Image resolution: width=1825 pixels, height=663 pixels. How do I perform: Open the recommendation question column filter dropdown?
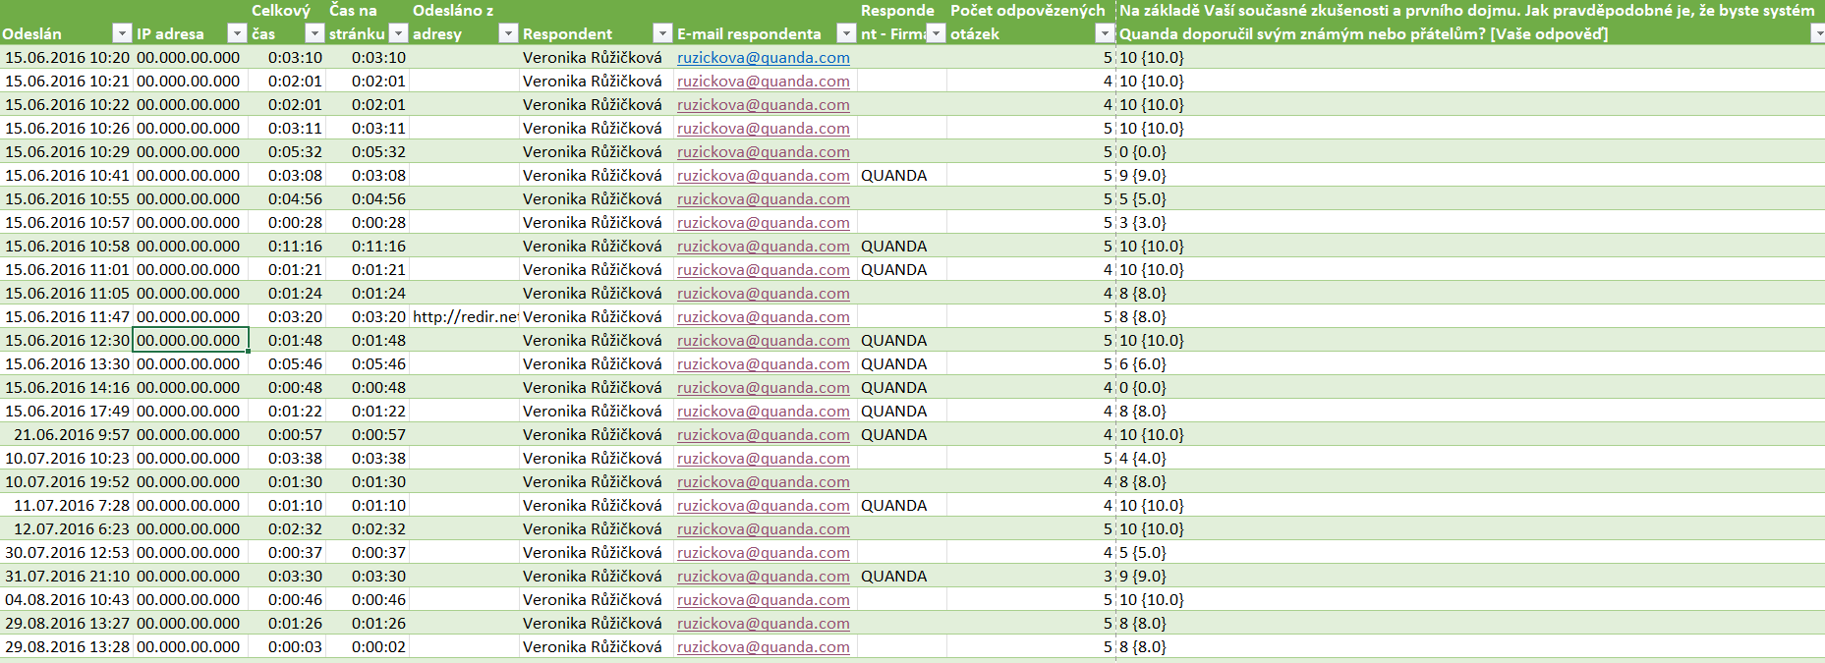pyautogui.click(x=1816, y=33)
